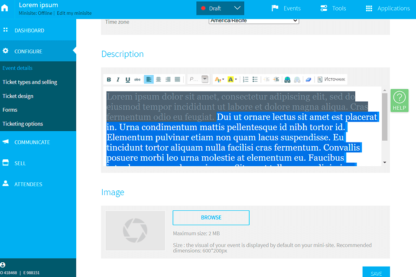Click the editor scroll-up arrow

coord(385,90)
